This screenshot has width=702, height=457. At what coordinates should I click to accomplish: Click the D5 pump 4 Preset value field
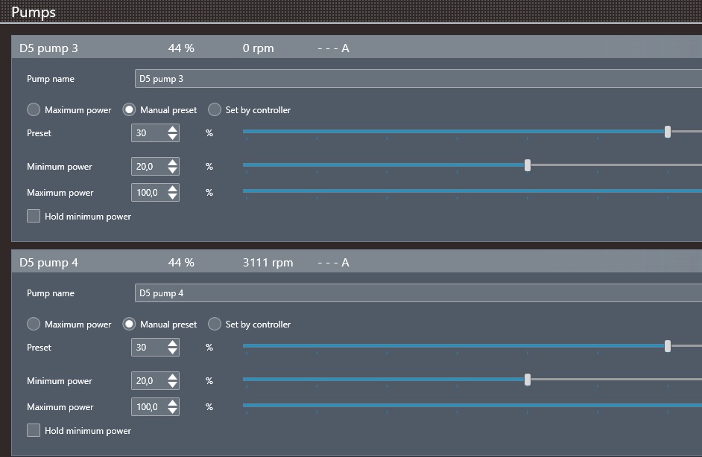[x=148, y=348]
